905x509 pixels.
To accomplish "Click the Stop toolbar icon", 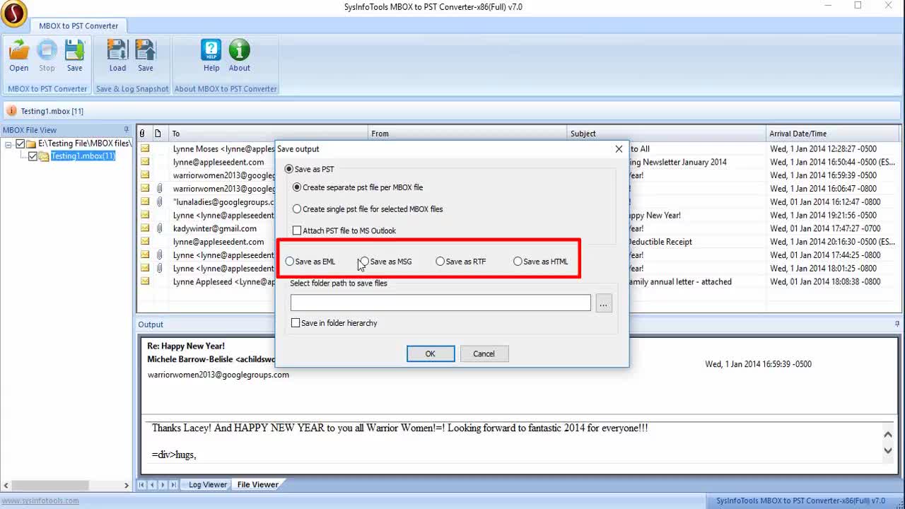I will click(47, 55).
